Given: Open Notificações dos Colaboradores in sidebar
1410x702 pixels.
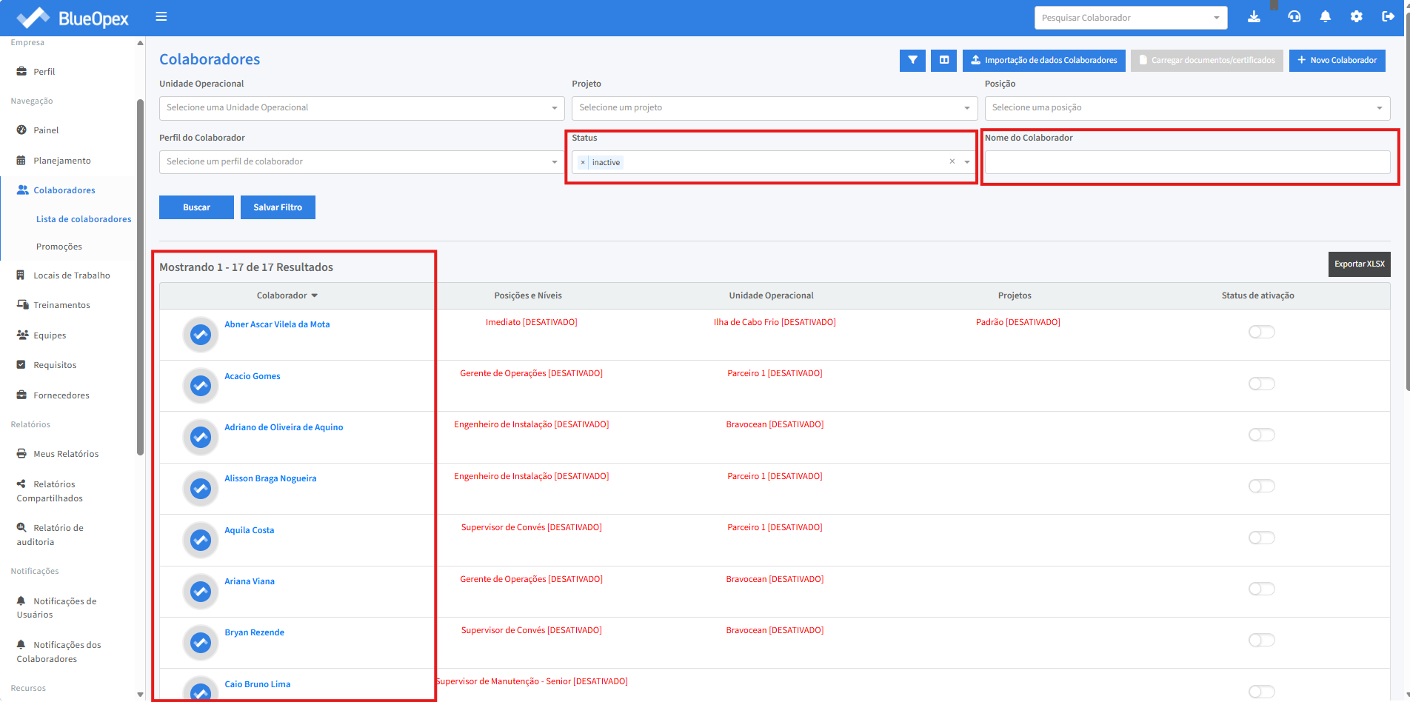Looking at the screenshot, I should [59, 652].
